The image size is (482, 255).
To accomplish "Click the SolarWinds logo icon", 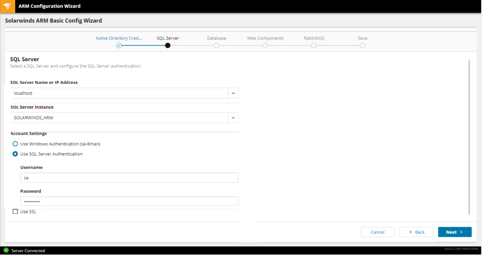I will [x=7, y=6].
